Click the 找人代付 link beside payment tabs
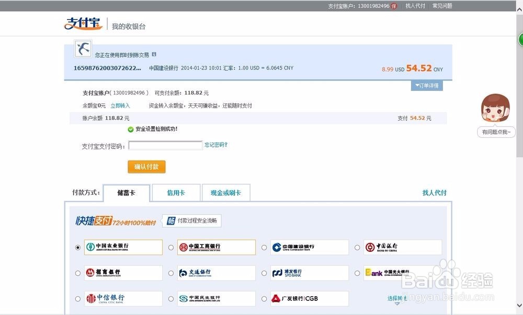This screenshot has height=315, width=523. pos(434,192)
